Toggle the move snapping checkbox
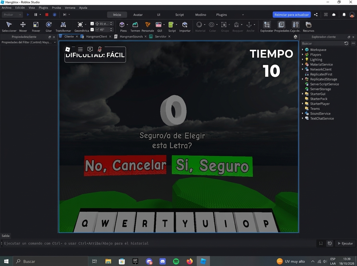Screen dimensions: 357x266 [92, 24]
